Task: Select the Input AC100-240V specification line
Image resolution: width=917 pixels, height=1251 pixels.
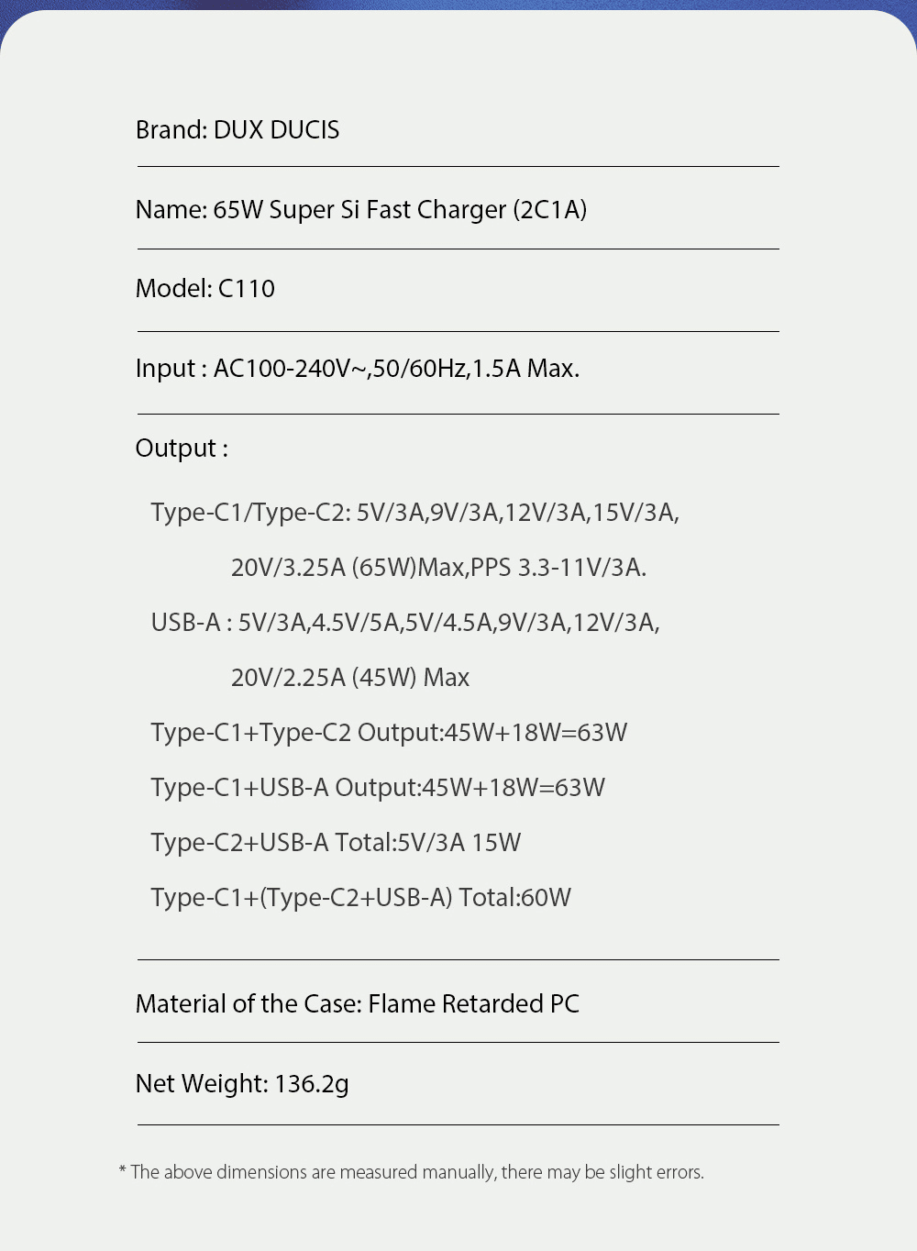Action: point(357,369)
